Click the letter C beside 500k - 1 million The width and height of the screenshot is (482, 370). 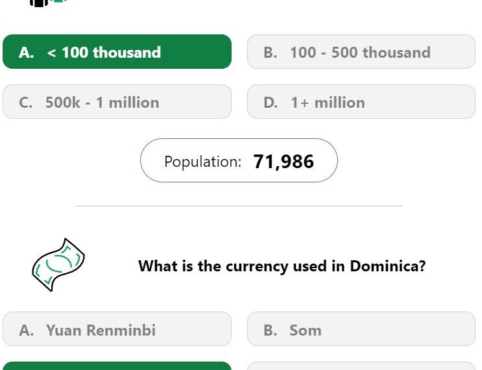(x=25, y=103)
